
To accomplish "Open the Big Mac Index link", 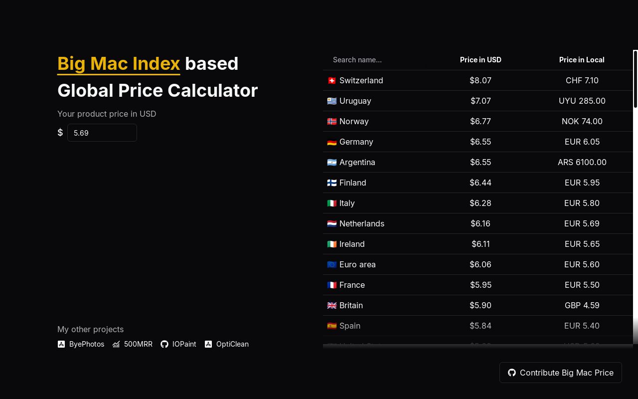I will click(119, 64).
